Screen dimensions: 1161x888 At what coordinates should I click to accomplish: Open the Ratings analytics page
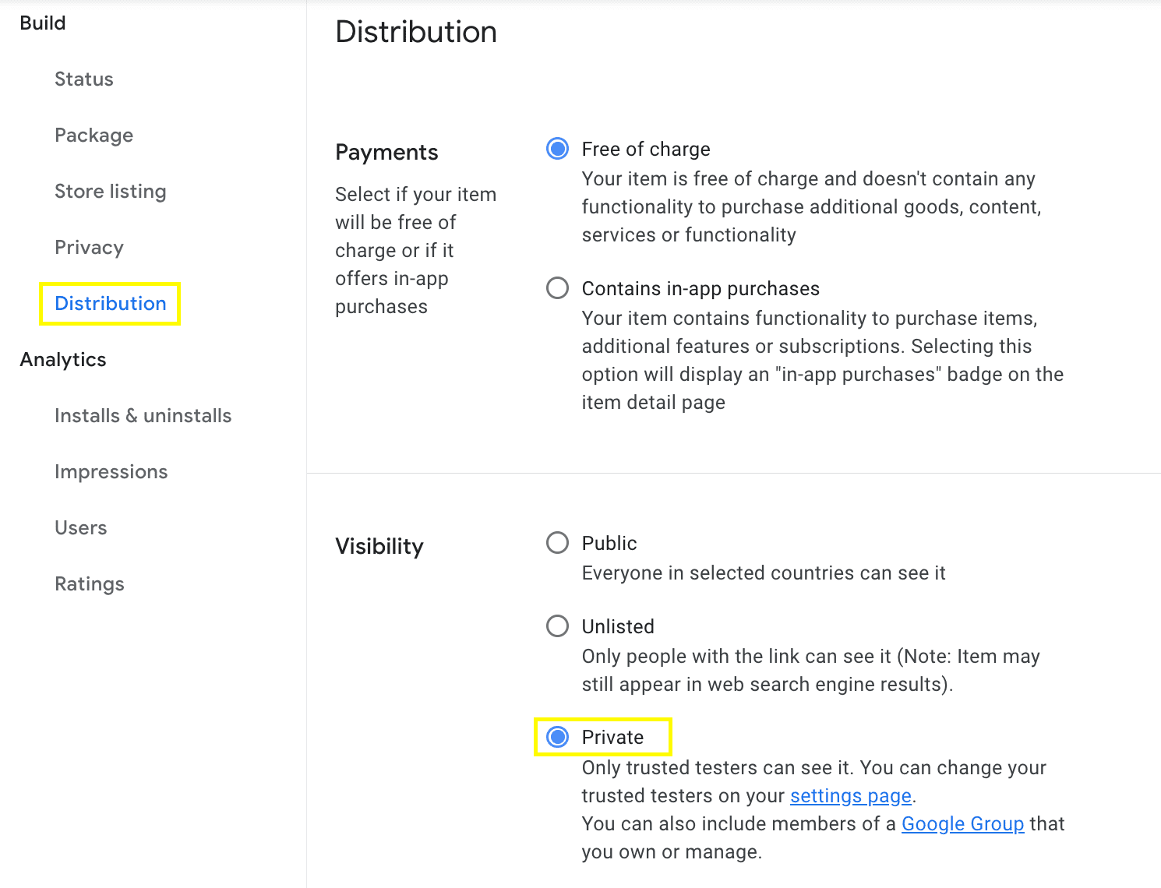(x=89, y=583)
